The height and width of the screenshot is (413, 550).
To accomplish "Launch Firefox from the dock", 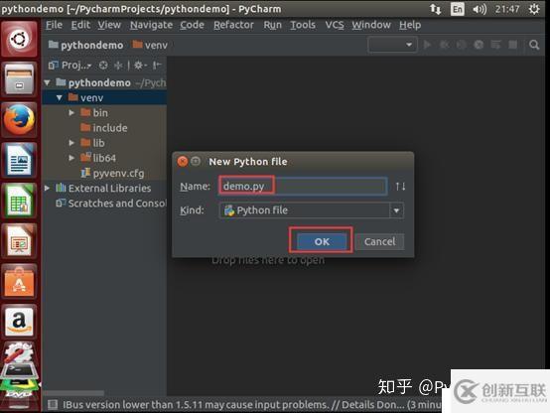I will coord(19,120).
